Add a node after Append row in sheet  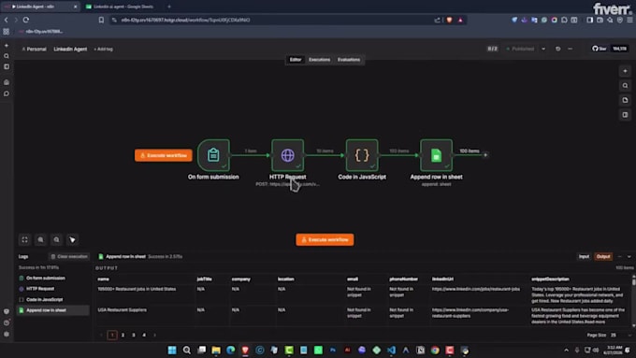[x=485, y=155]
